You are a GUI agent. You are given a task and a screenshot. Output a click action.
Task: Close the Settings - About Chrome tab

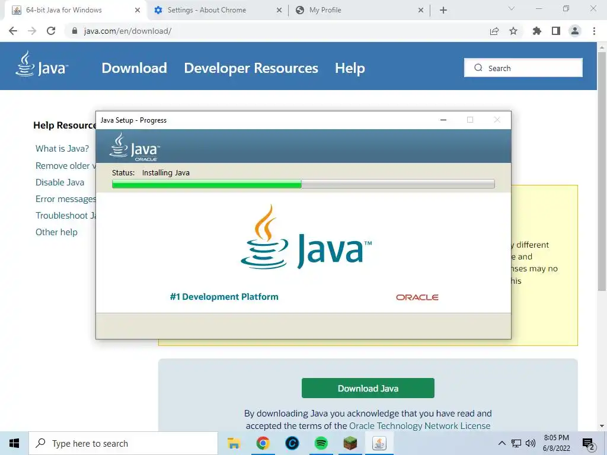279,10
